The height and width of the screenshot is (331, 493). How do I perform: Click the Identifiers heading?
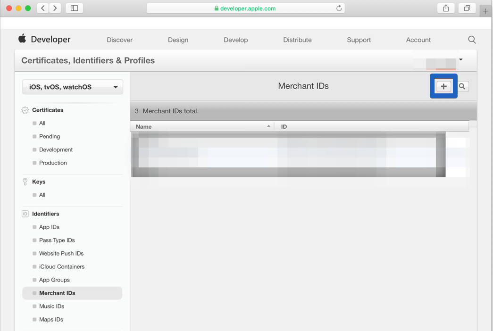(x=46, y=214)
